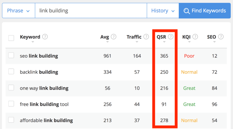Sort by the SEO column header
The height and width of the screenshot is (129, 233).
click(211, 37)
